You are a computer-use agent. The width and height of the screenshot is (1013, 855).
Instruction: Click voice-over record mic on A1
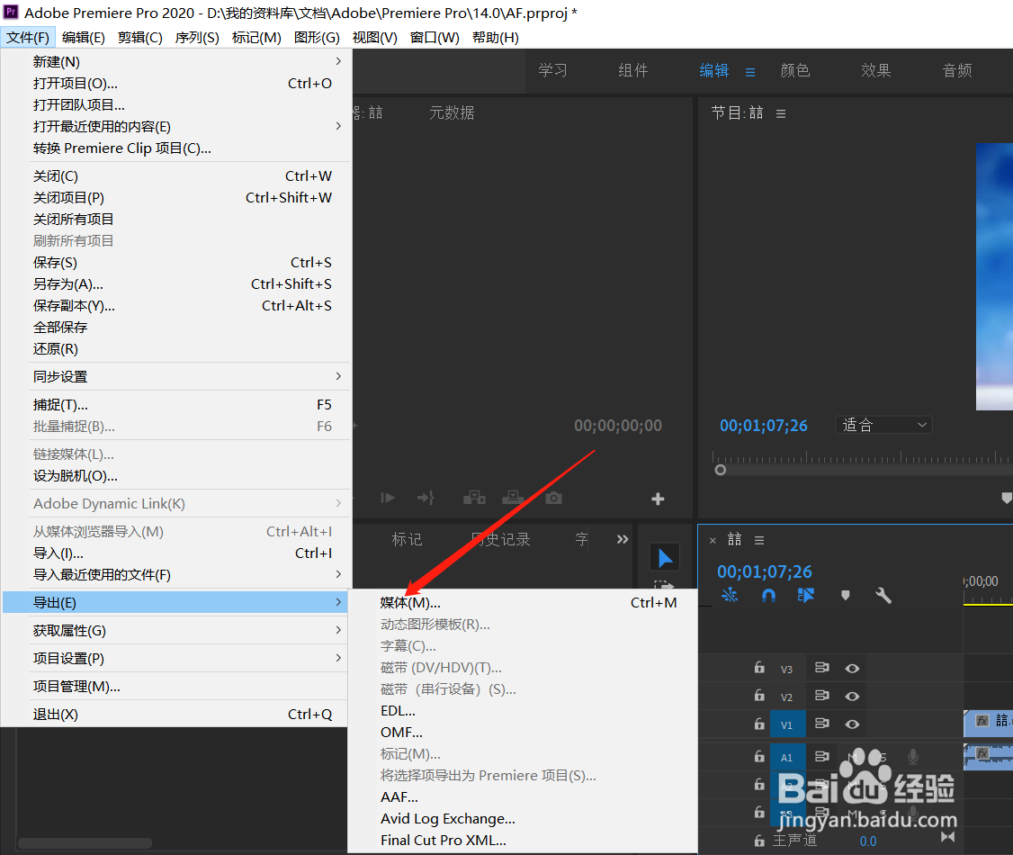coord(913,756)
